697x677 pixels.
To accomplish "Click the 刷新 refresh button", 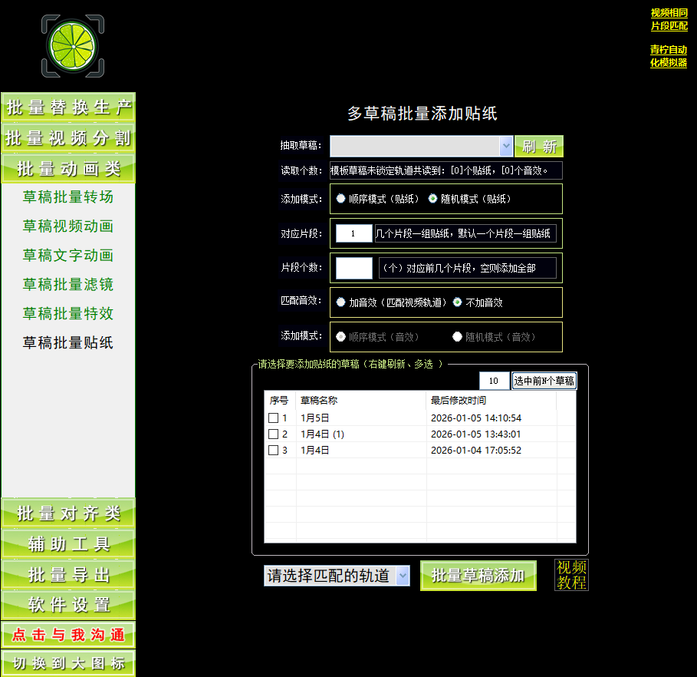I will [538, 146].
